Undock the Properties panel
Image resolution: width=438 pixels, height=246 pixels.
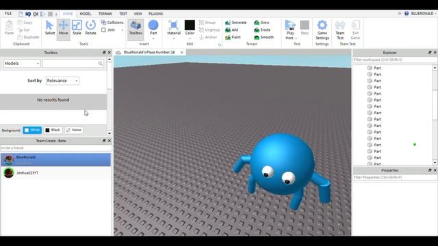pos(430,170)
